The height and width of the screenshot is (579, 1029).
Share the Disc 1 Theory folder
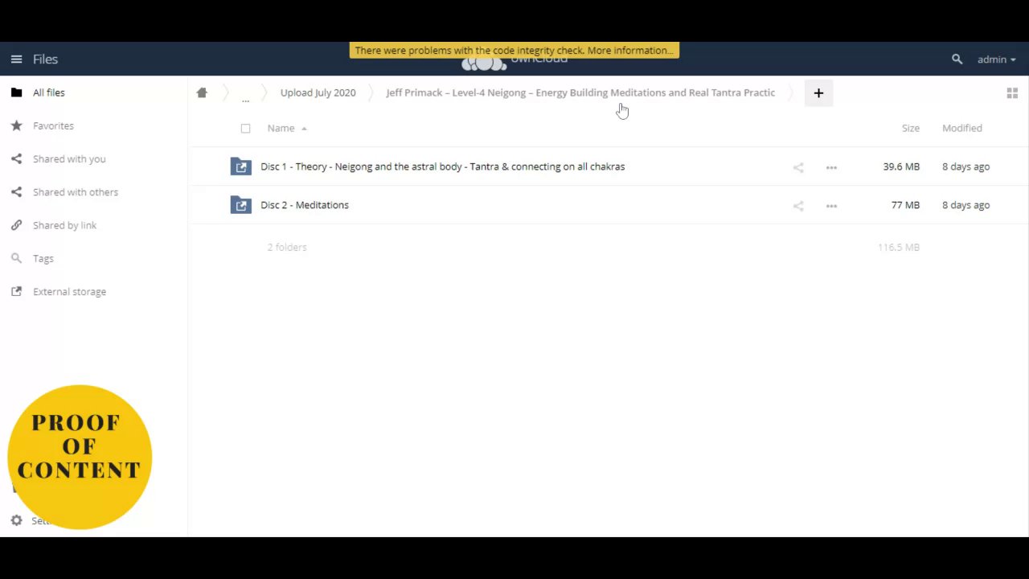pos(798,167)
